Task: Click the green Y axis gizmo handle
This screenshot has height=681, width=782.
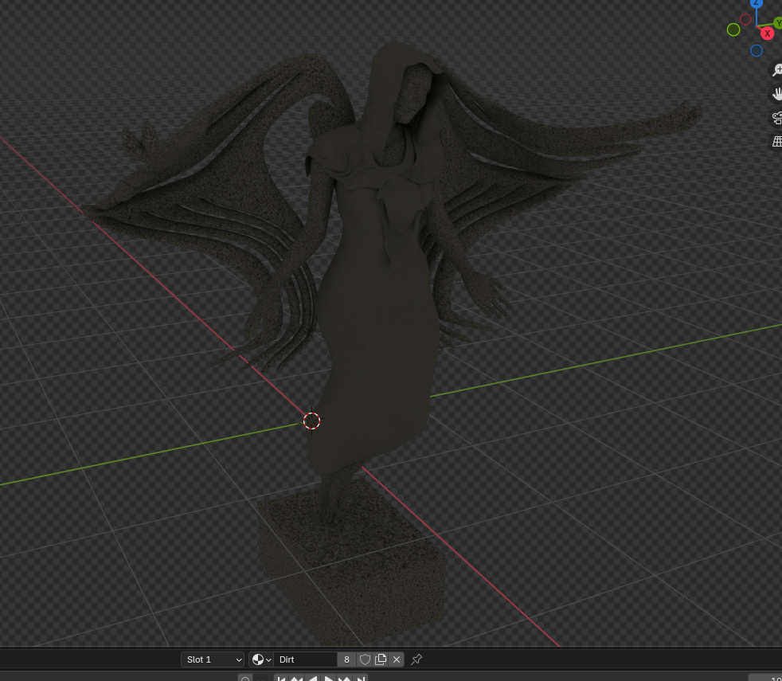Action: pos(778,23)
